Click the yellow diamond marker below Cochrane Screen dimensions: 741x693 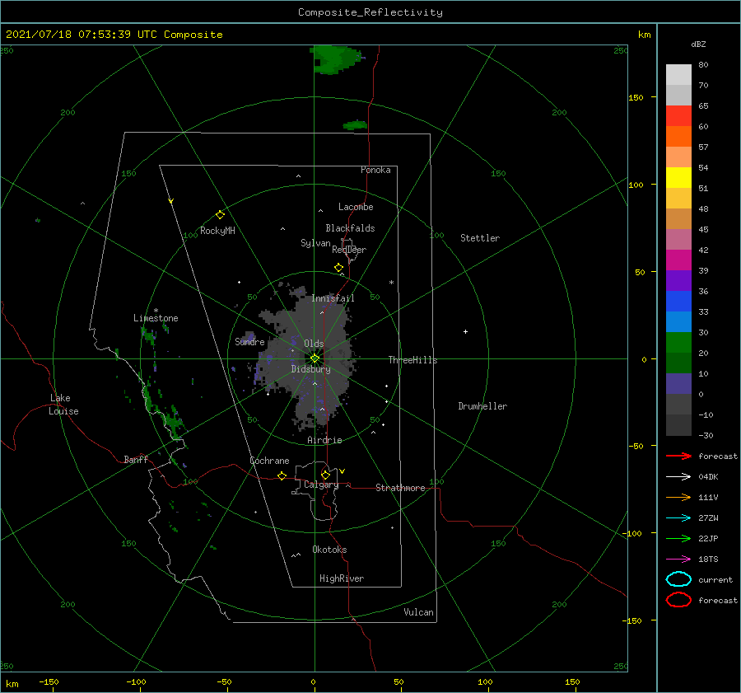point(282,475)
